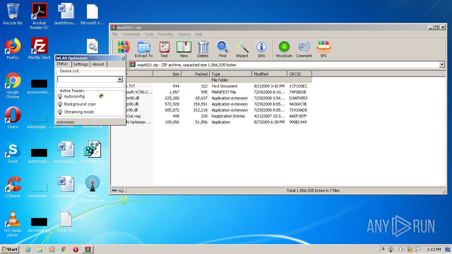Open the Device List dropdown
The height and width of the screenshot is (254, 452).
tap(120, 79)
